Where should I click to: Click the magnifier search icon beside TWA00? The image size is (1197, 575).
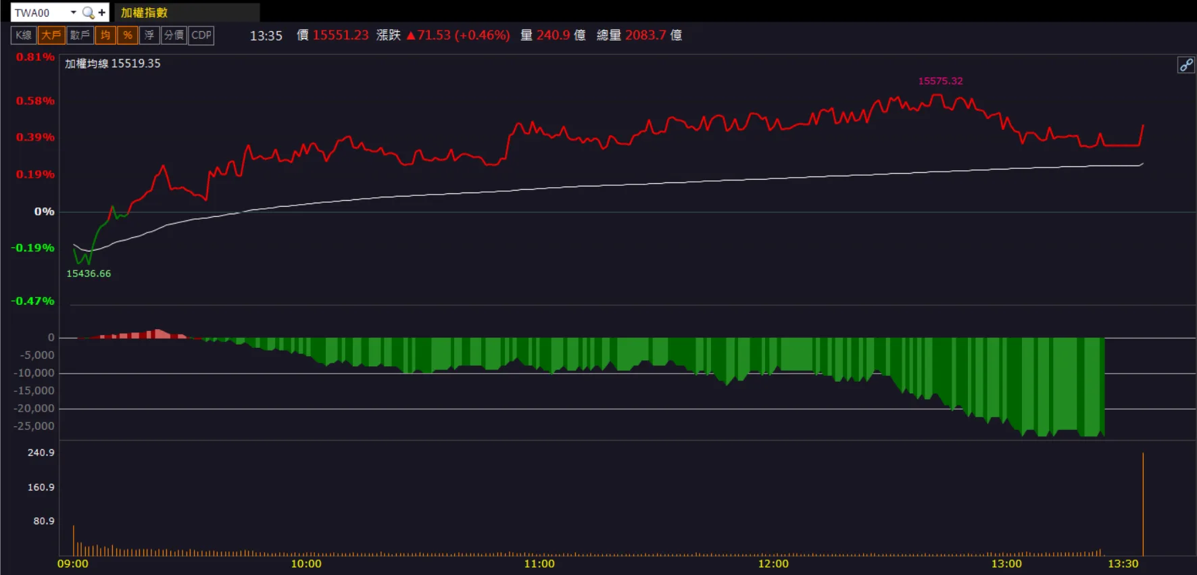(x=88, y=13)
